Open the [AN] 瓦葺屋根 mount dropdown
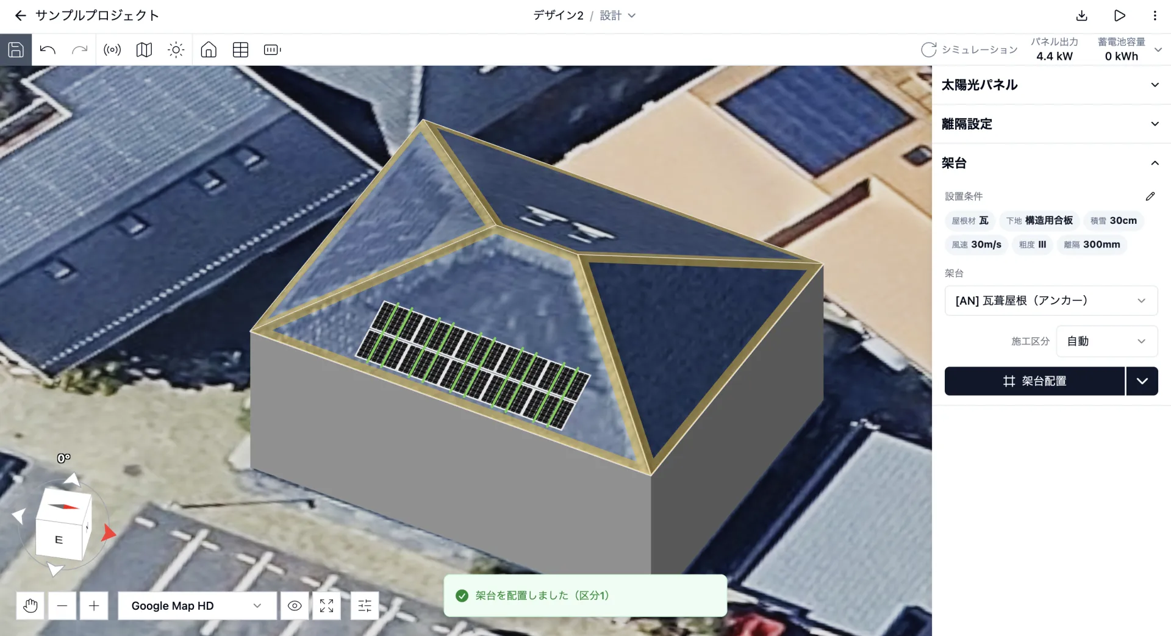 click(x=1051, y=301)
